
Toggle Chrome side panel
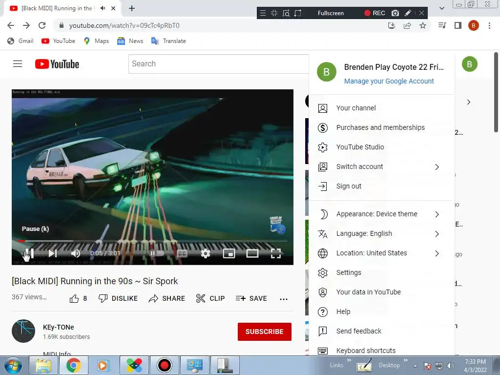point(458,25)
